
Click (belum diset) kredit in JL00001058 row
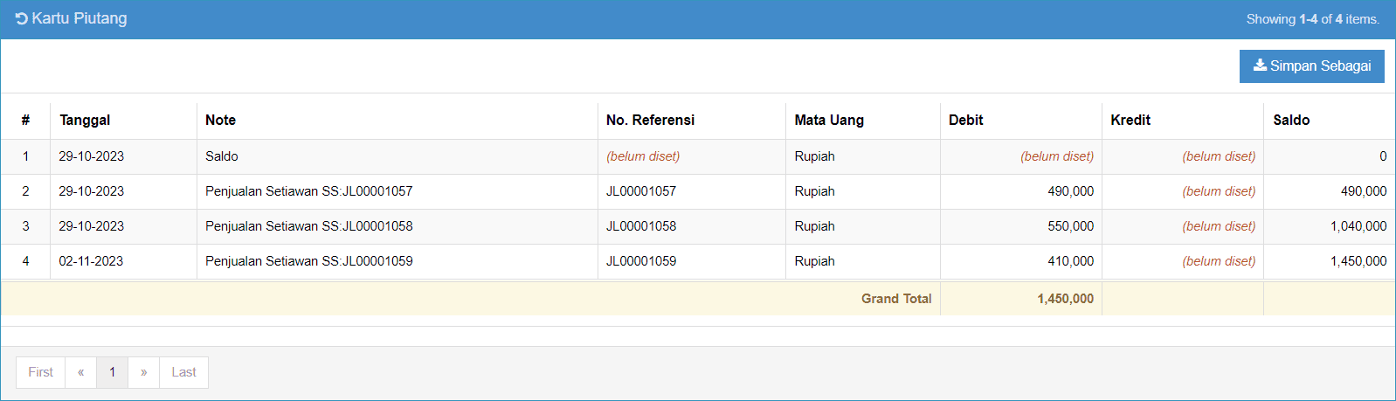(x=1219, y=226)
